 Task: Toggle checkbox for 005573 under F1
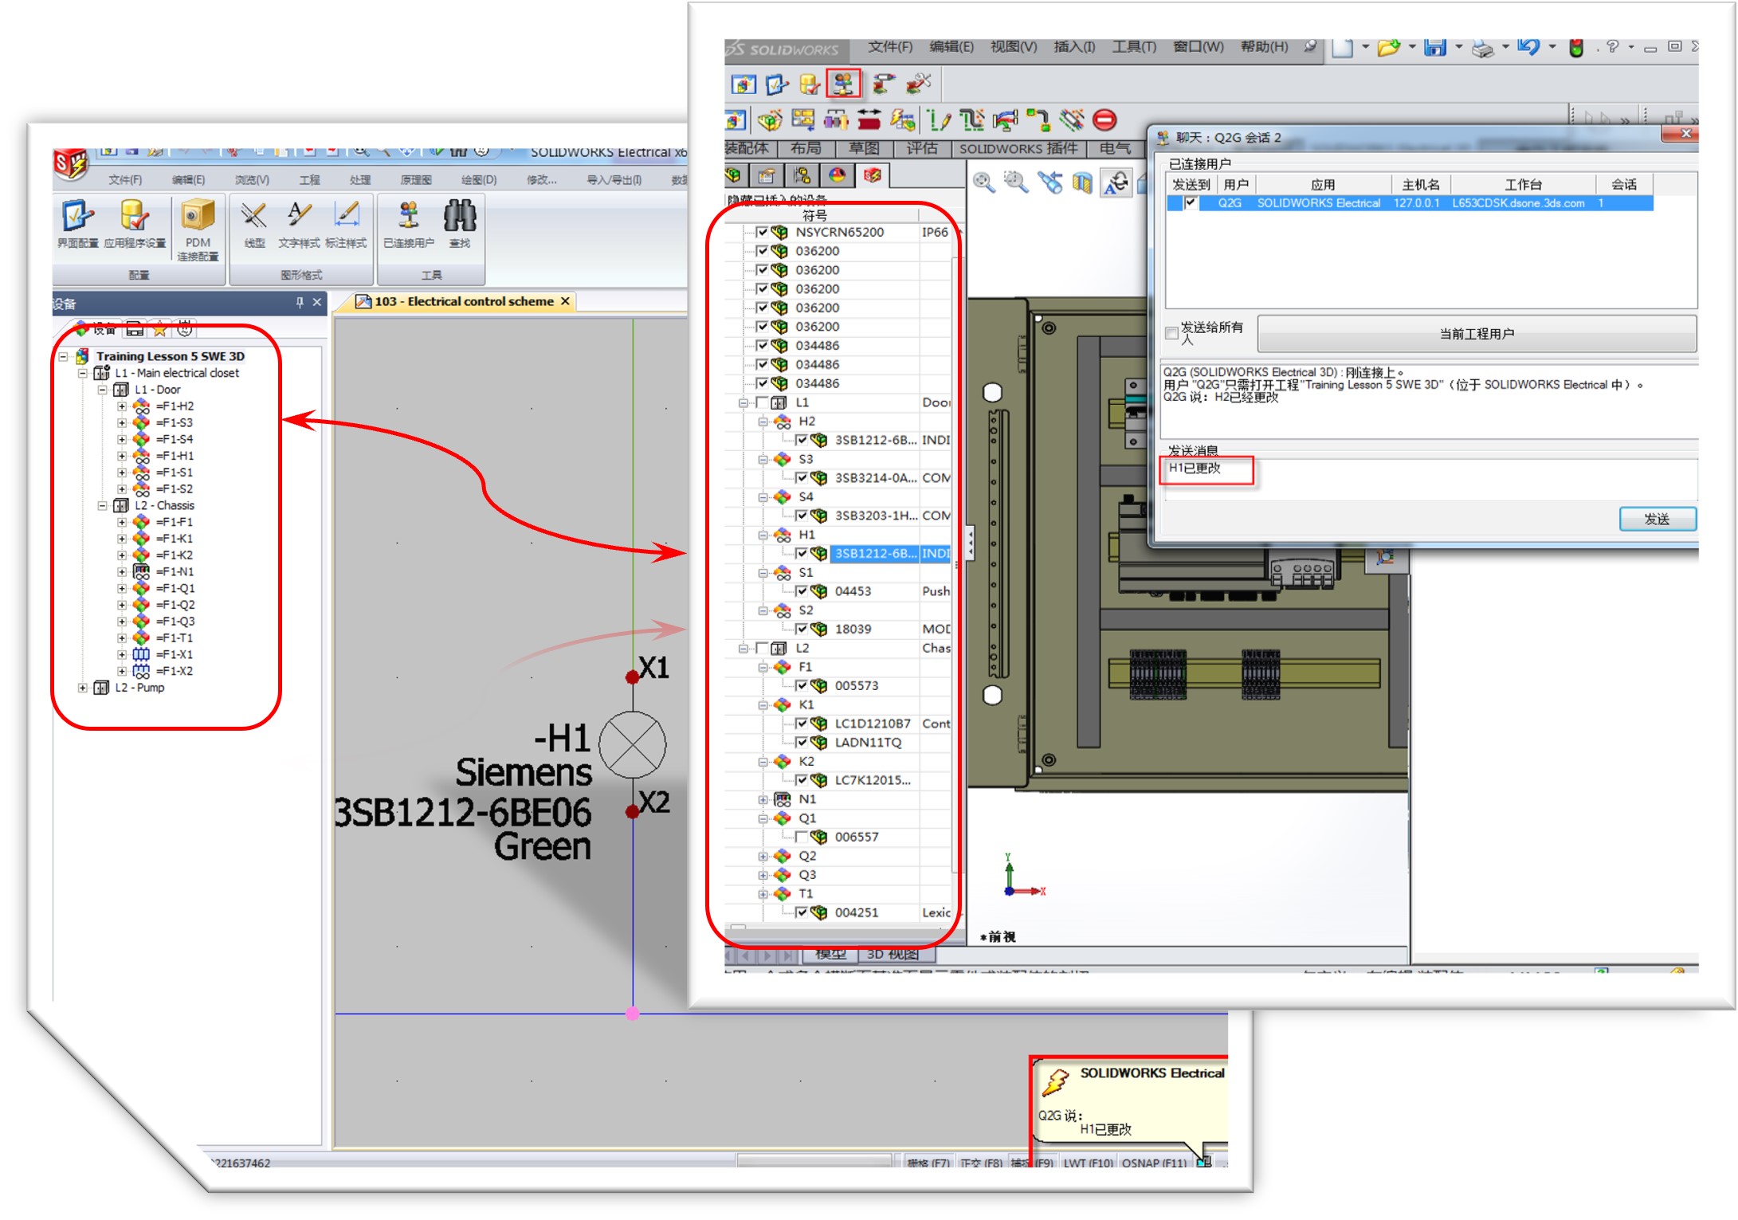pos(801,685)
